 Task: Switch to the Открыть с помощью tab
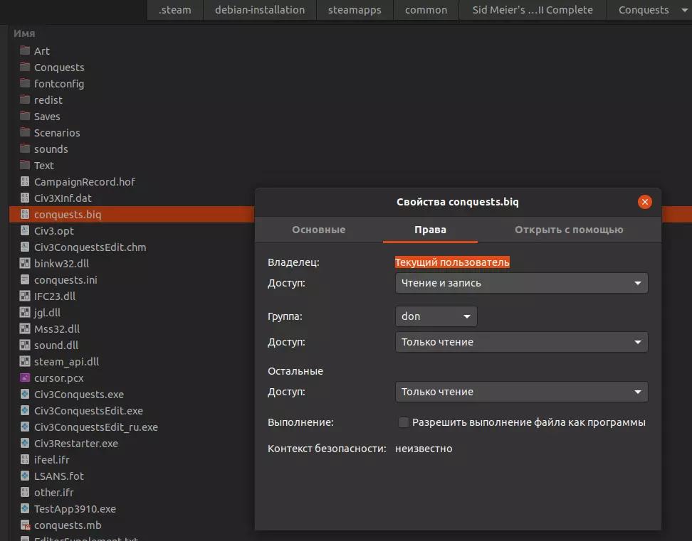point(569,230)
